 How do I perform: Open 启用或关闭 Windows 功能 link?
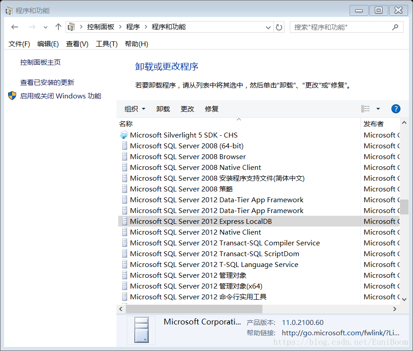[61, 96]
